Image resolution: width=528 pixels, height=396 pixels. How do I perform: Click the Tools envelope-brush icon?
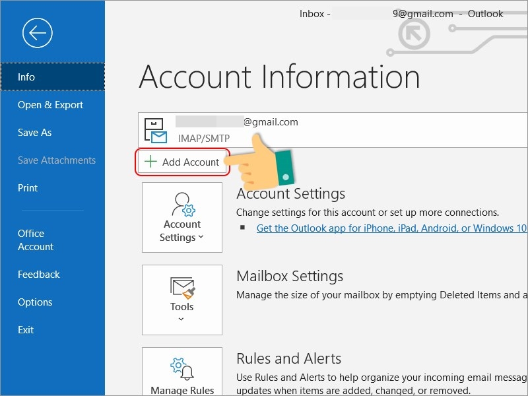(x=182, y=288)
